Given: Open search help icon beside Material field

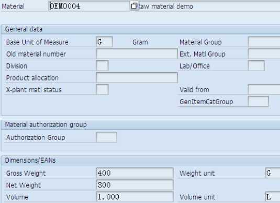Looking at the screenshot, I should [134, 6].
